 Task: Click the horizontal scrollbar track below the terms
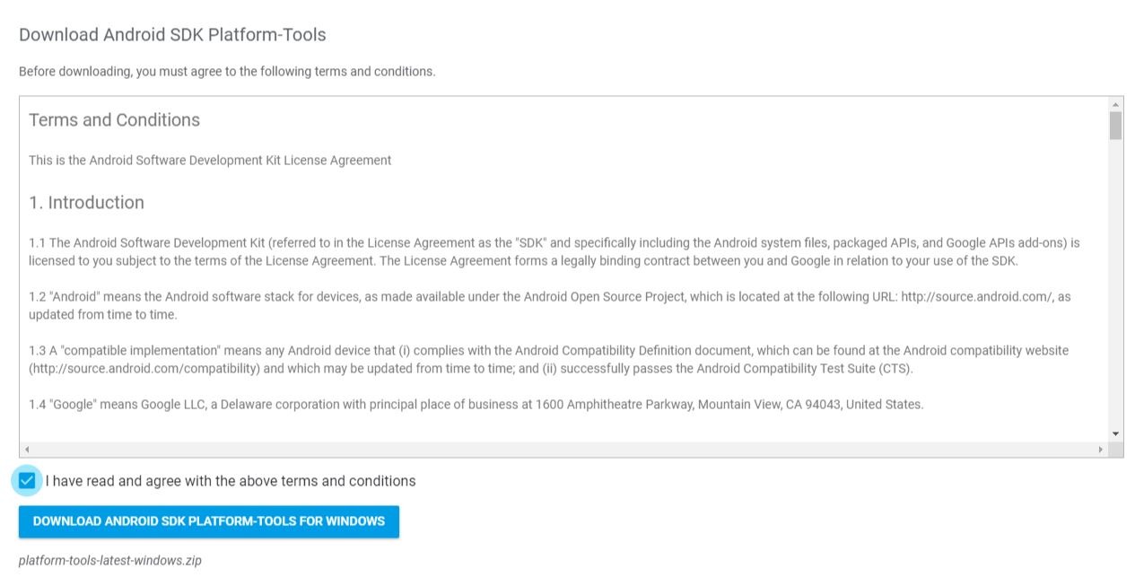565,449
